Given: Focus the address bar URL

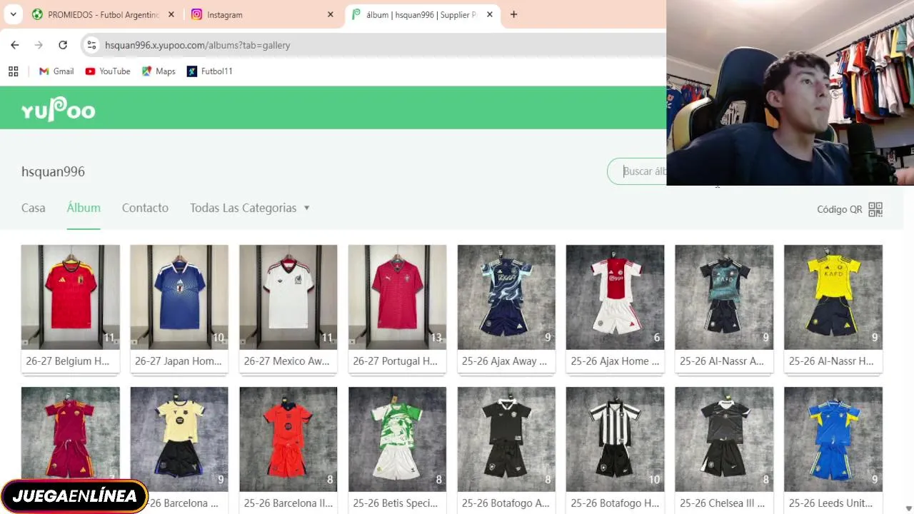Looking at the screenshot, I should point(198,45).
